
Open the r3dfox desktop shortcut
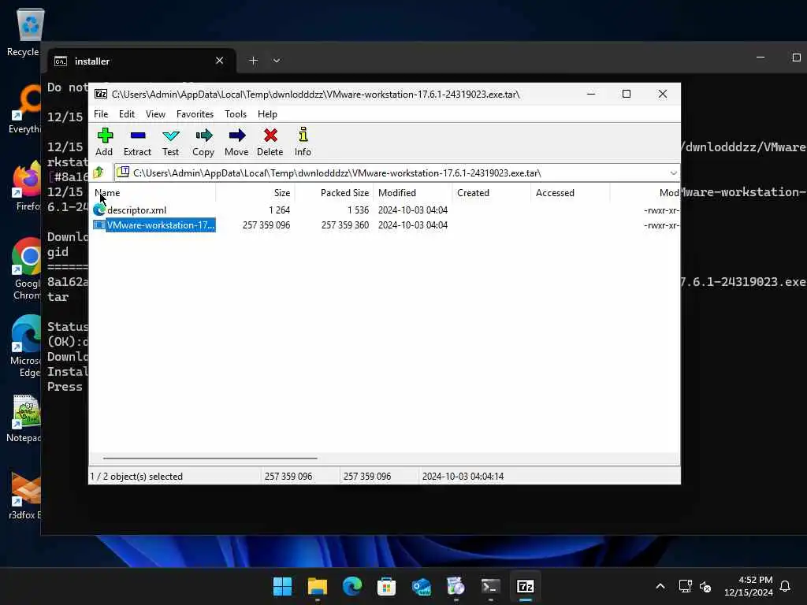(24, 495)
